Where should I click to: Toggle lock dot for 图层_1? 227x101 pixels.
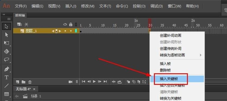(x=71, y=31)
